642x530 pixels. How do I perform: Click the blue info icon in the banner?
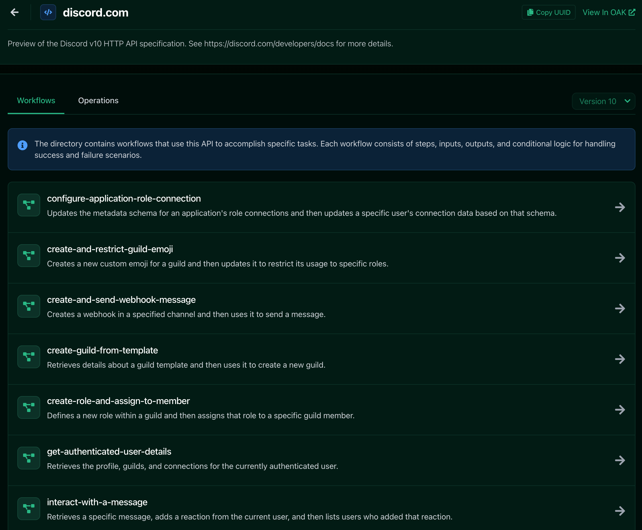tap(23, 145)
